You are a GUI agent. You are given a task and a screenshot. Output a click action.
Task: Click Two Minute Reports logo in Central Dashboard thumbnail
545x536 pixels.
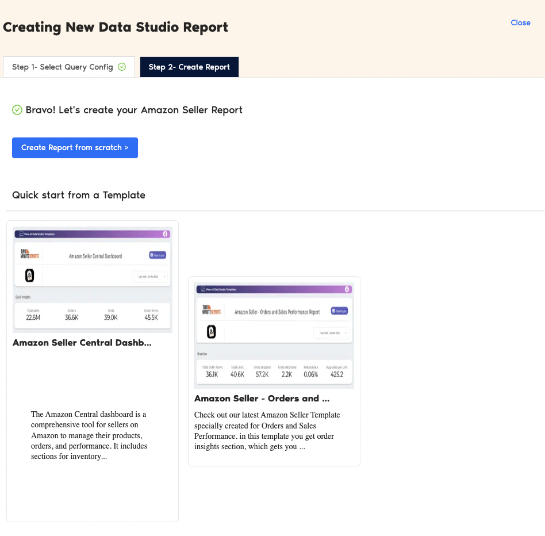pyautogui.click(x=28, y=254)
